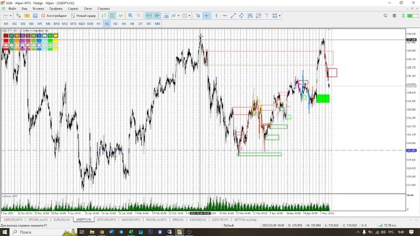Viewport: 420px width, 236px height.
Task: Switch to D1 timeframe
Action: tap(140, 24)
